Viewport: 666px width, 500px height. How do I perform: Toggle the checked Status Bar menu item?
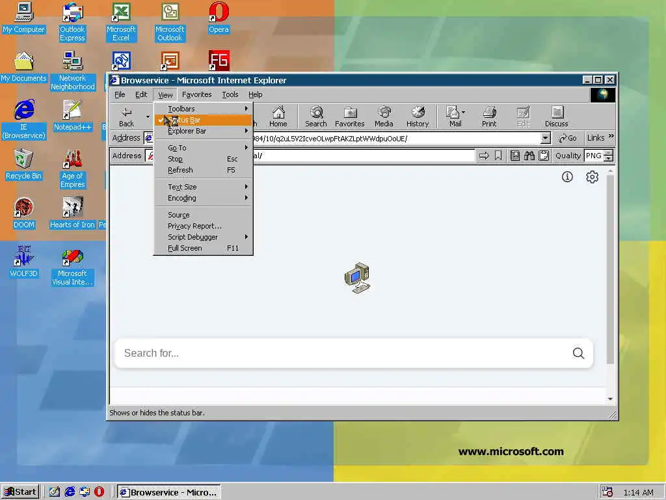(x=203, y=120)
